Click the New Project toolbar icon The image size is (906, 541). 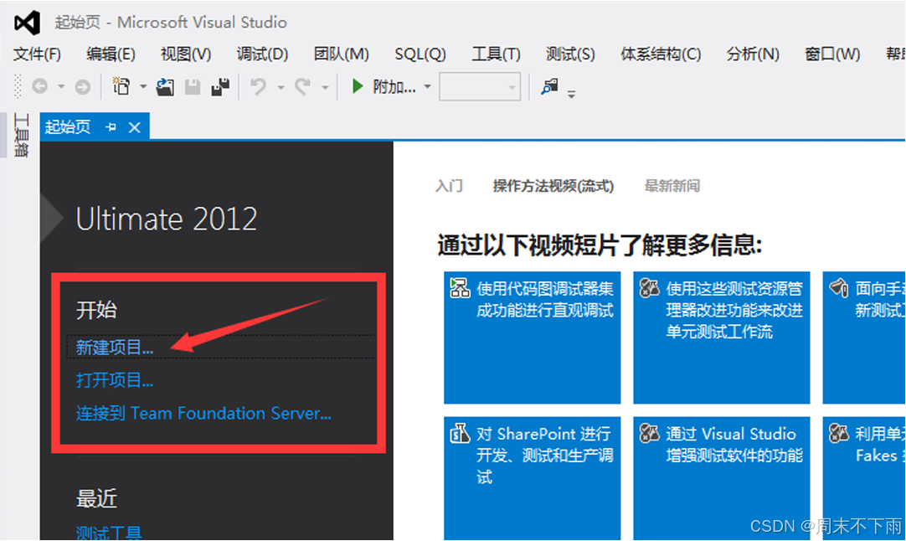121,86
